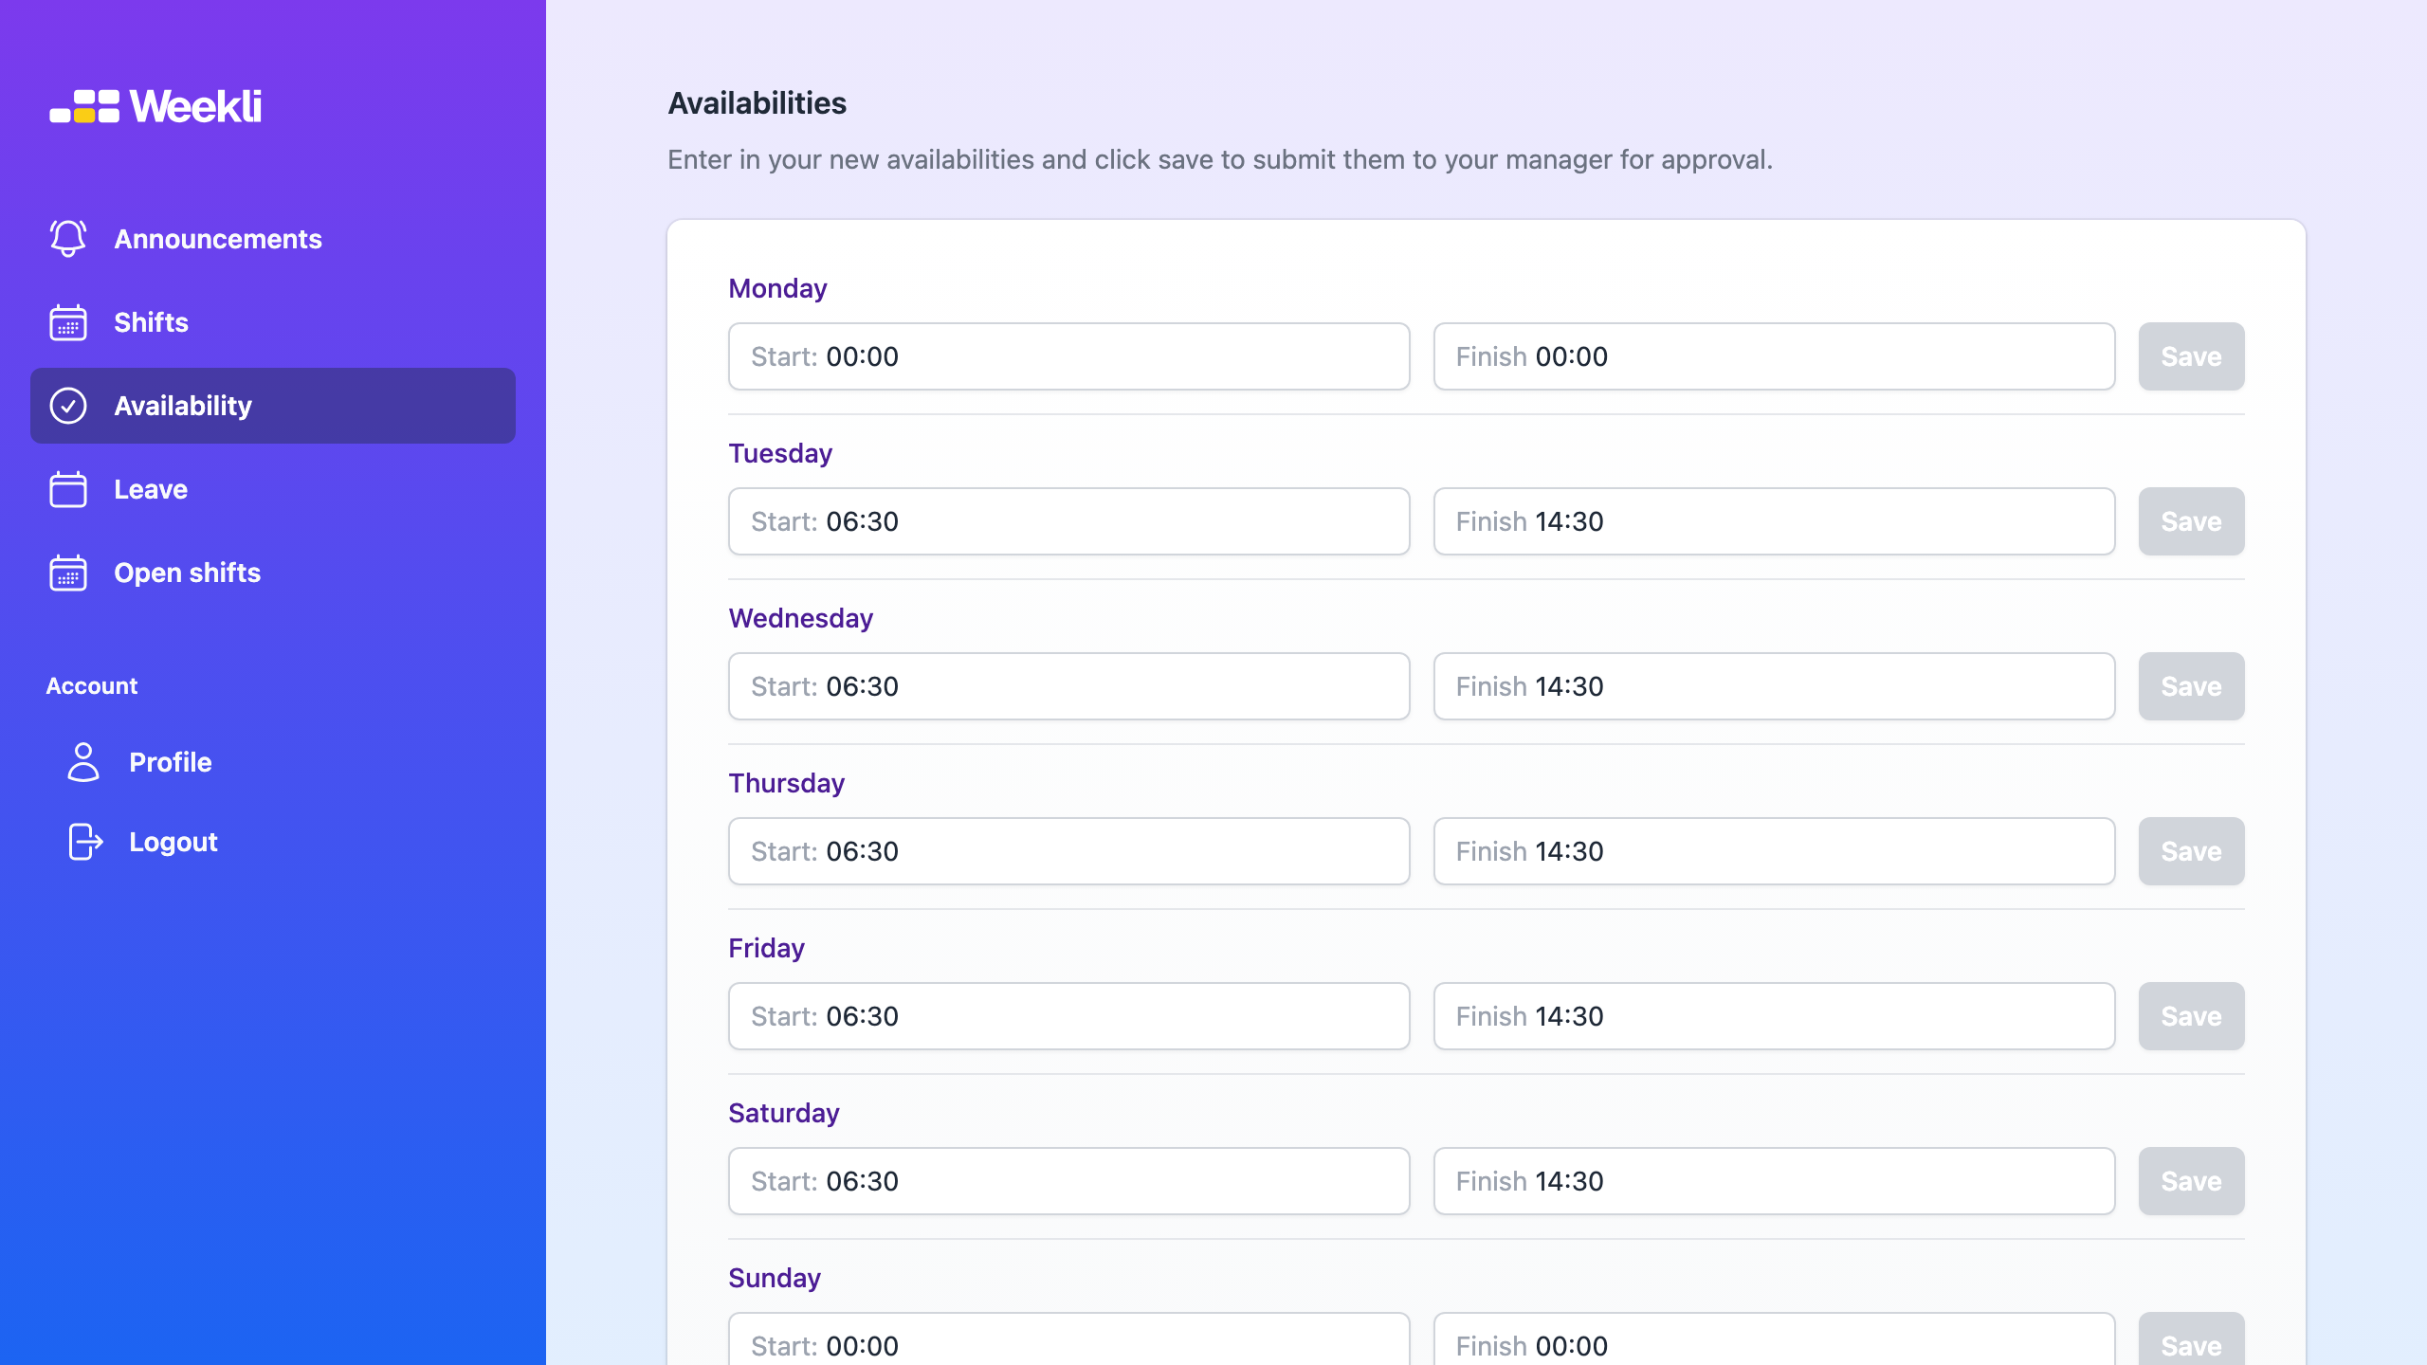Click the Weekli logo
Image resolution: width=2427 pixels, height=1365 pixels.
coord(156,106)
